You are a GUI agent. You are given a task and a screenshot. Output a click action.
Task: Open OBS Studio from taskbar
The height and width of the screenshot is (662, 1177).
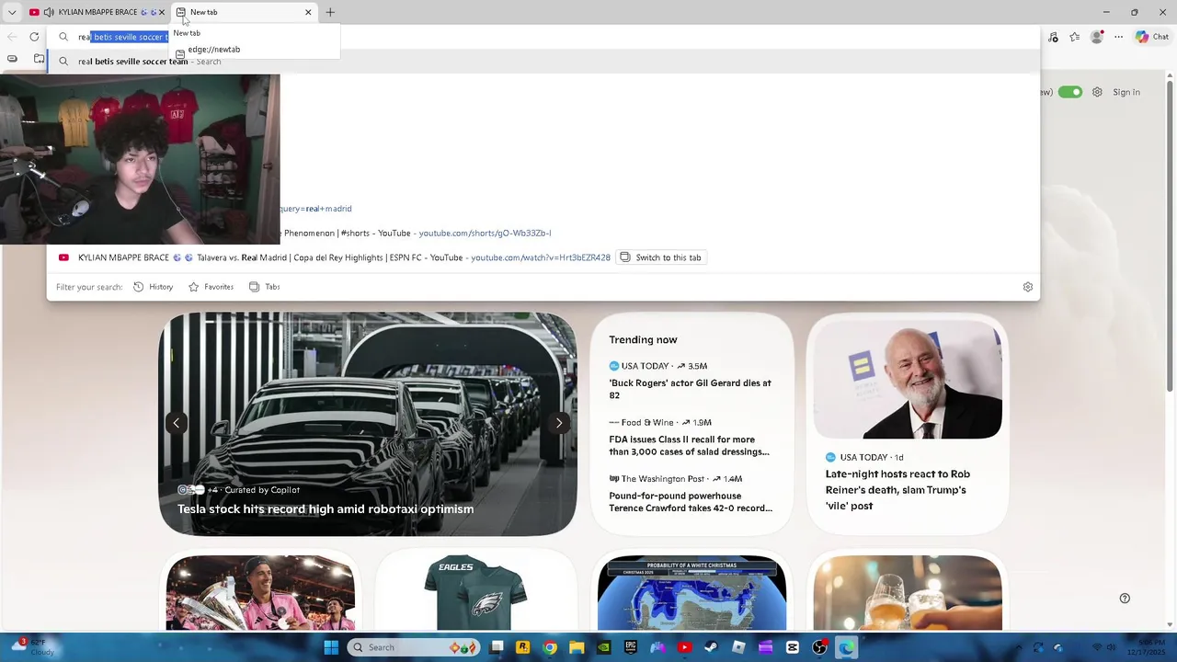[819, 647]
